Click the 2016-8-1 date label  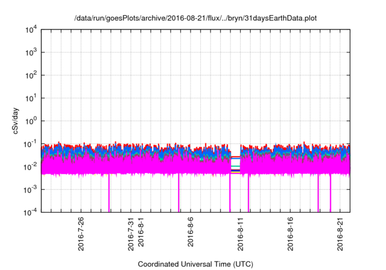141,231
